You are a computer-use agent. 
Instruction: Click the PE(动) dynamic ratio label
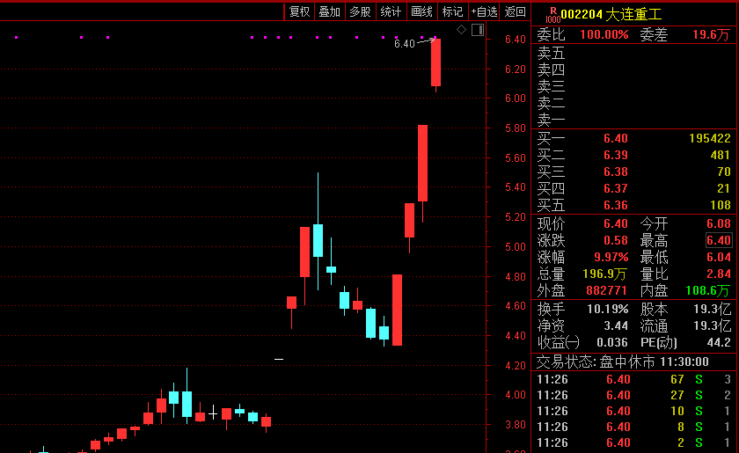tap(656, 342)
